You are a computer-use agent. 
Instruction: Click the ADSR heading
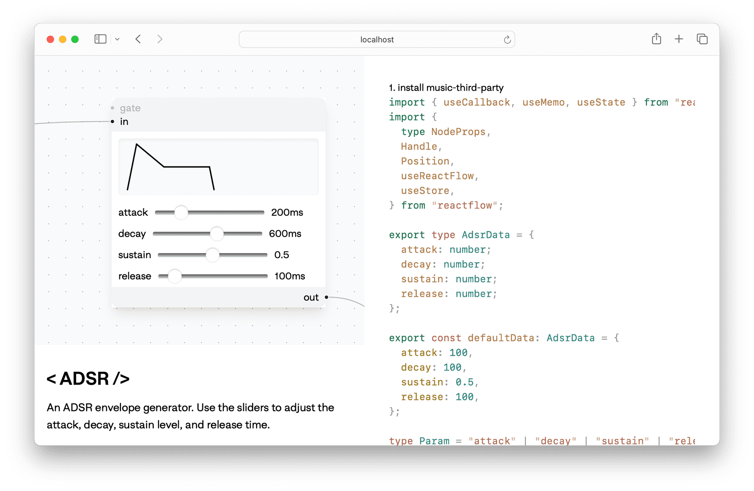pyautogui.click(x=88, y=378)
